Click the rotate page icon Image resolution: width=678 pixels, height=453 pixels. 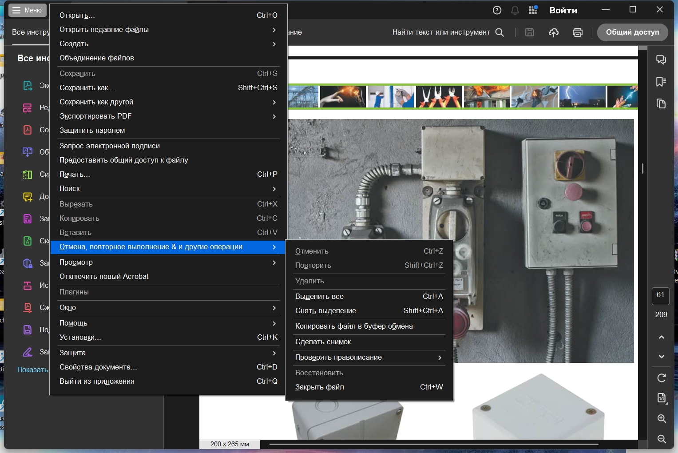[x=661, y=378]
